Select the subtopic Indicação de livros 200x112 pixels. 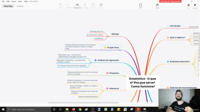click(97, 31)
